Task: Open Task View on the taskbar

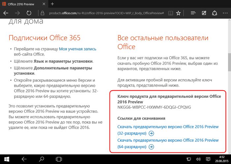Action: 59,159
